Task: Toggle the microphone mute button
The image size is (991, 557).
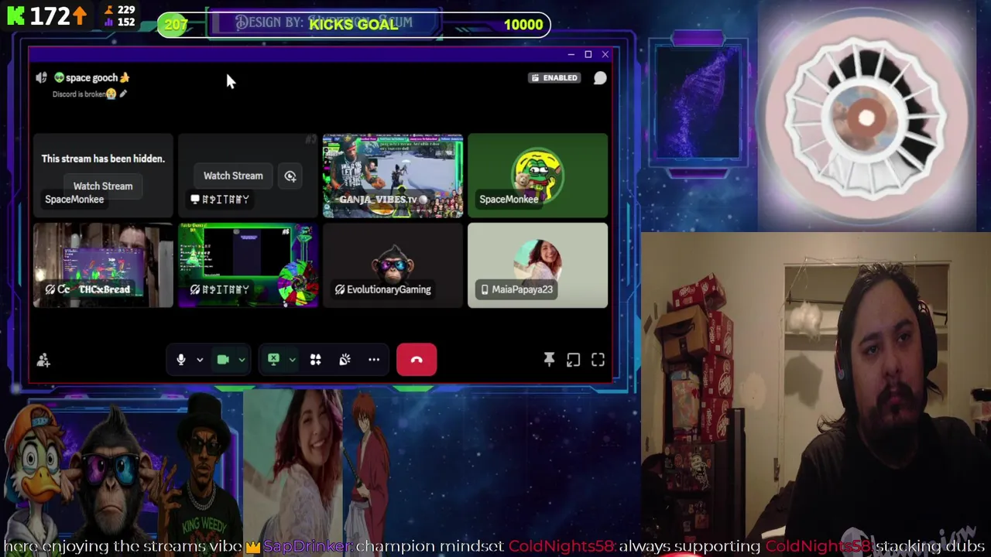Action: [181, 360]
